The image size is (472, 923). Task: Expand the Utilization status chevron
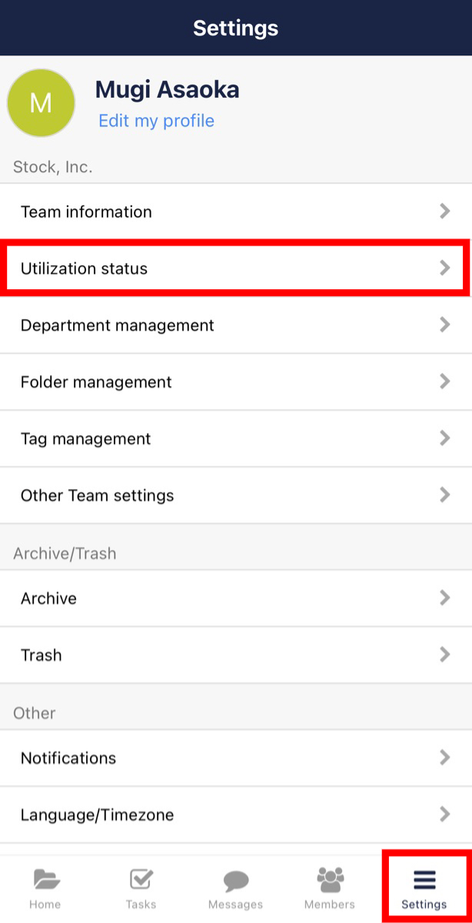pos(444,268)
